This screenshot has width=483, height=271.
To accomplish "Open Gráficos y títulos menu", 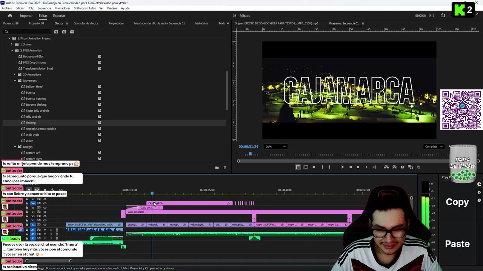I will point(85,8).
